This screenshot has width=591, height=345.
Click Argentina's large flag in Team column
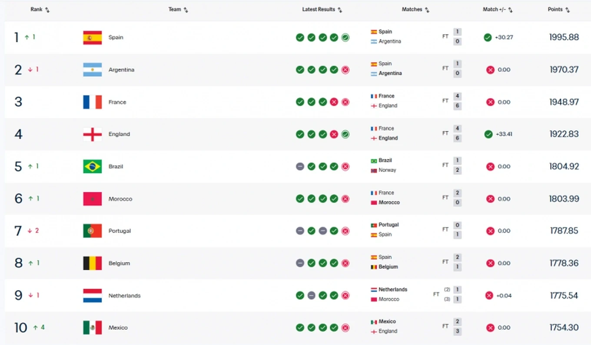[x=93, y=70]
